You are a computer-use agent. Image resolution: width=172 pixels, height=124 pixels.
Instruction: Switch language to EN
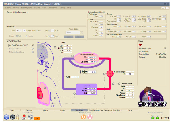(167, 8)
